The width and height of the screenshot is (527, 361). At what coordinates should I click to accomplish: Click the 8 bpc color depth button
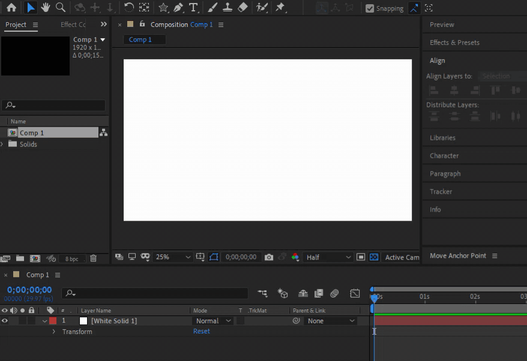click(x=71, y=258)
